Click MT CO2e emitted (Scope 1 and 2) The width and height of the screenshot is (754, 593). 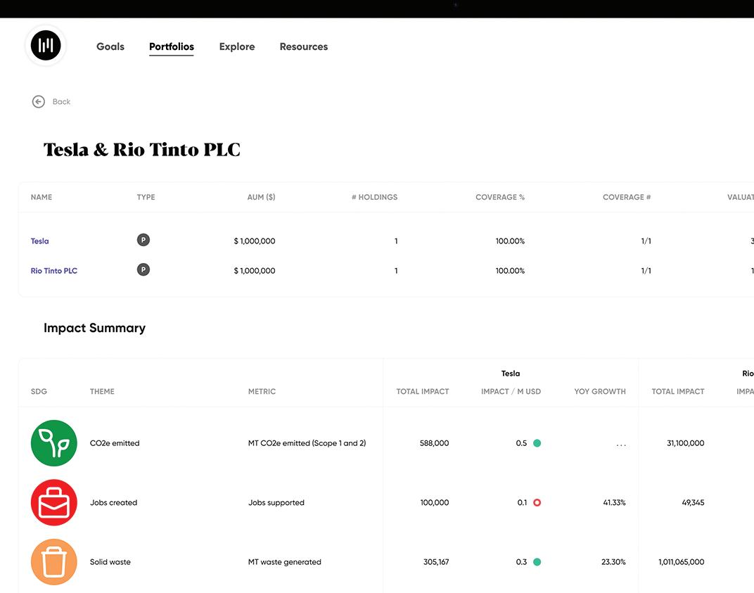[x=307, y=443]
